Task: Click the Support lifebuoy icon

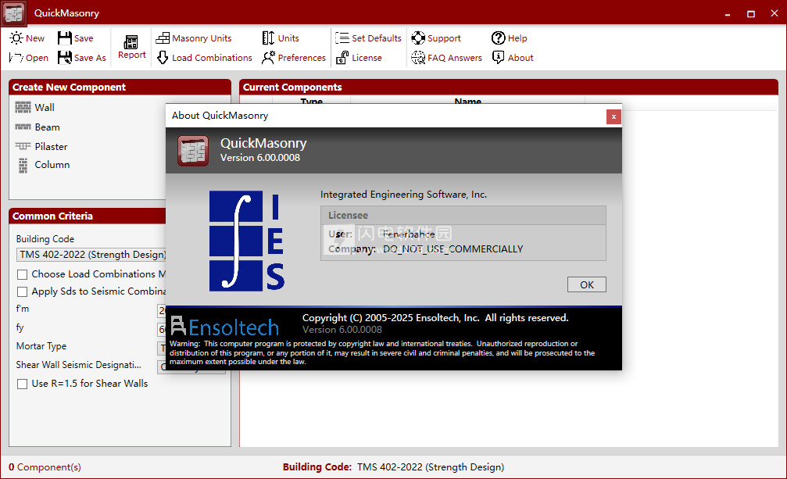Action: click(x=418, y=38)
